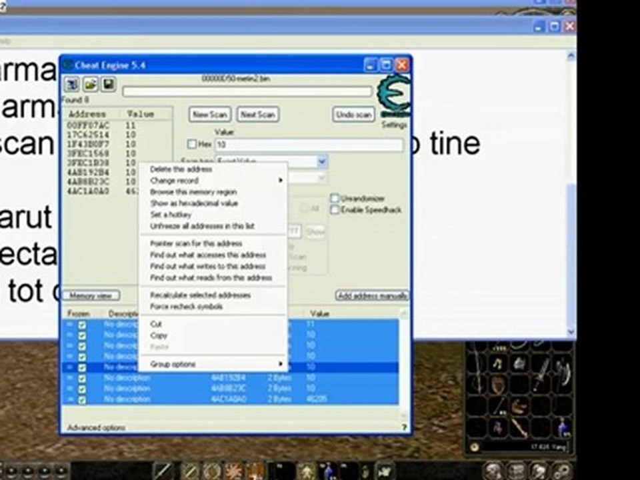Click the document window scrollbar up arrow
The image size is (640, 480).
point(571,56)
